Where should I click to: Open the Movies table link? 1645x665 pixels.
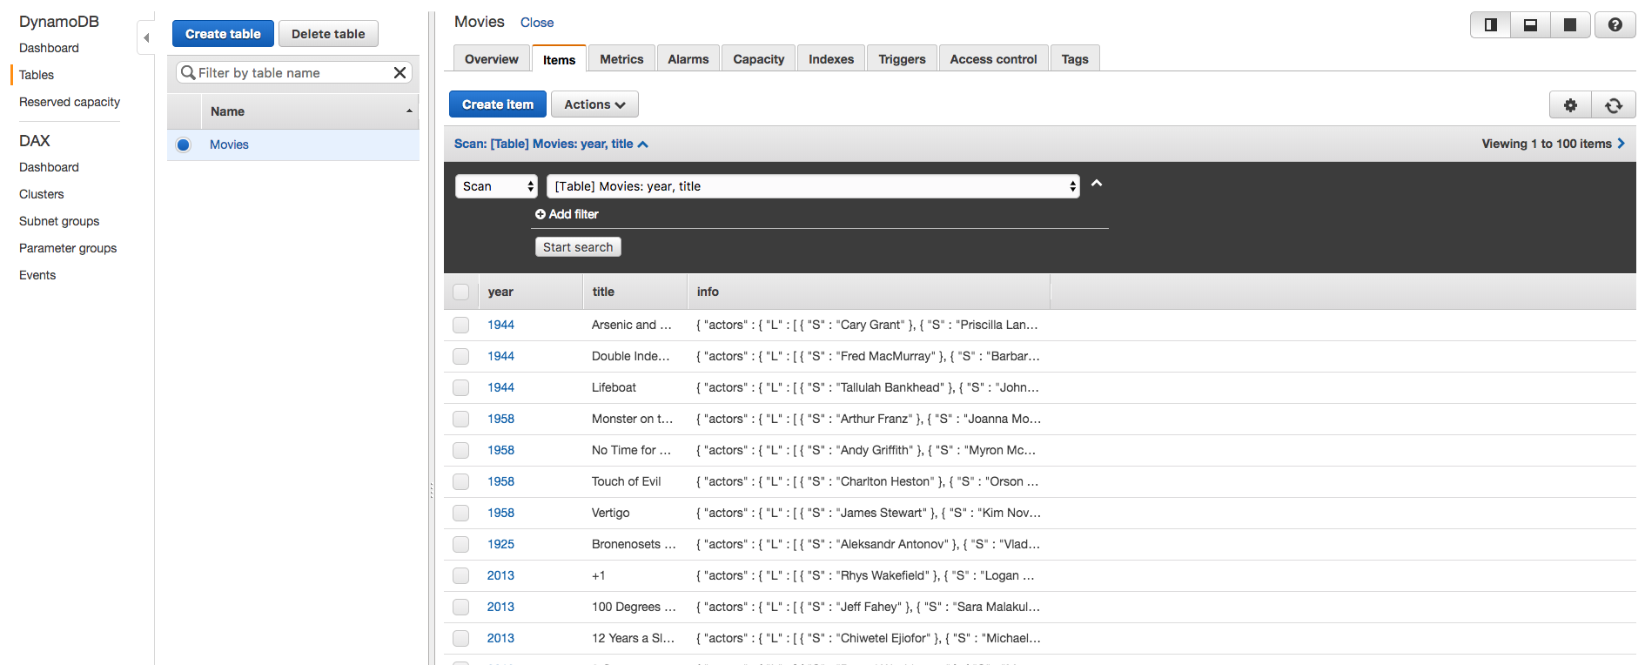coord(229,144)
